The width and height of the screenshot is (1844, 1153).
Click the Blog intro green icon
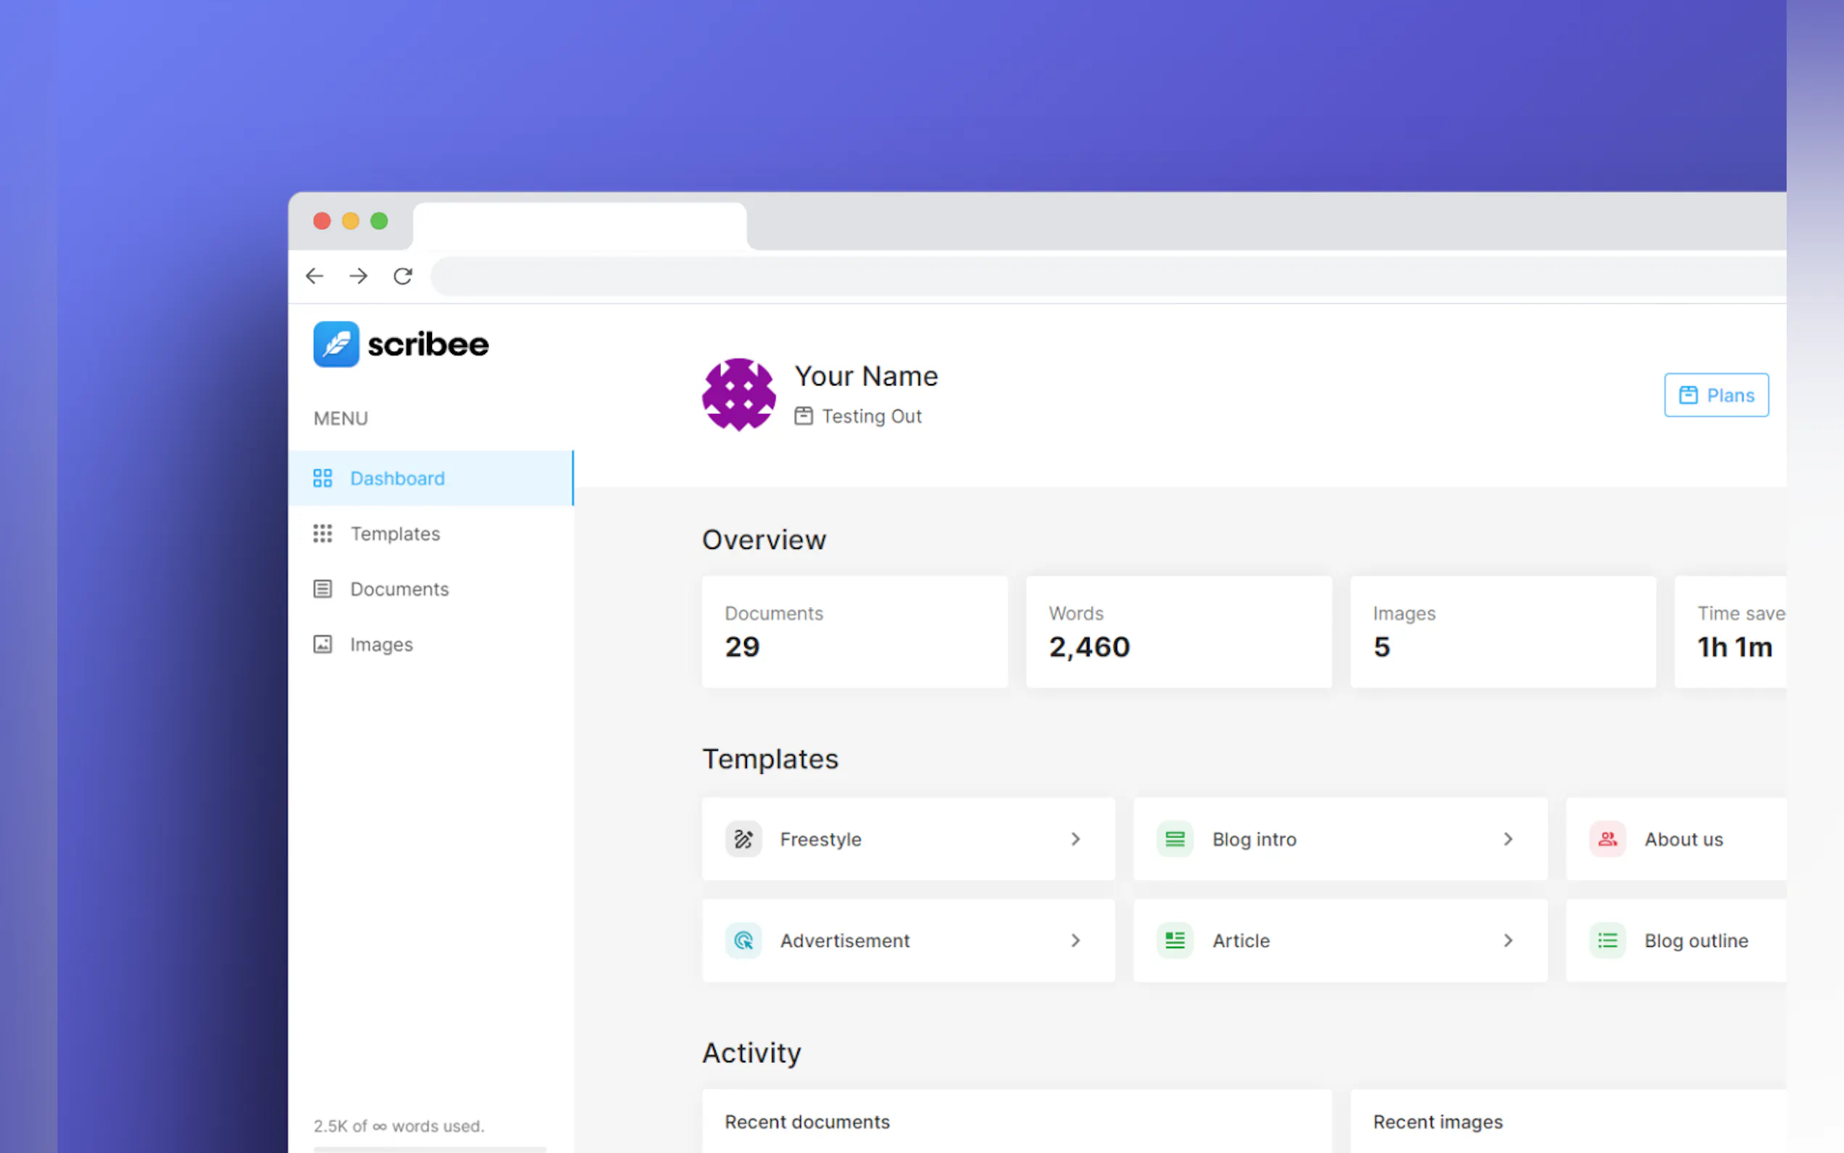[x=1175, y=839]
